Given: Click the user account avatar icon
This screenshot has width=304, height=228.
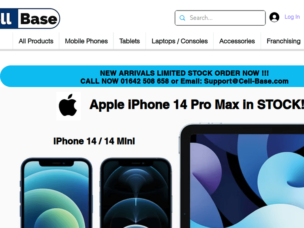Looking at the screenshot, I should pyautogui.click(x=274, y=17).
